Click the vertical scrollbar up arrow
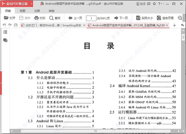The width and height of the screenshot is (186, 134). tap(183, 30)
